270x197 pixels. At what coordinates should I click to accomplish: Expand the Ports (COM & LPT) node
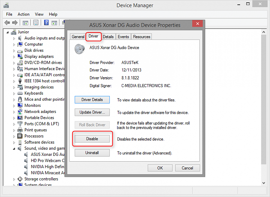tap(14, 124)
